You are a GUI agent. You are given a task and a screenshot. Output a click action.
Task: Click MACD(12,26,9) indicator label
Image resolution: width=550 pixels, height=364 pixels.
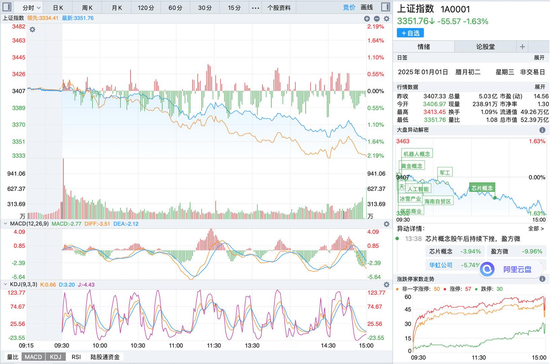(29, 224)
